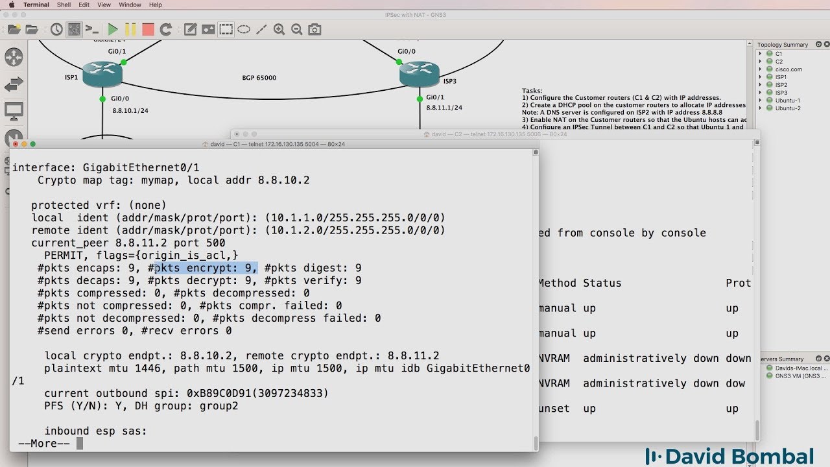Click 'PFS (Y/N): Y, DH group: group2' line
This screenshot has width=830, height=467.
pyautogui.click(x=141, y=406)
